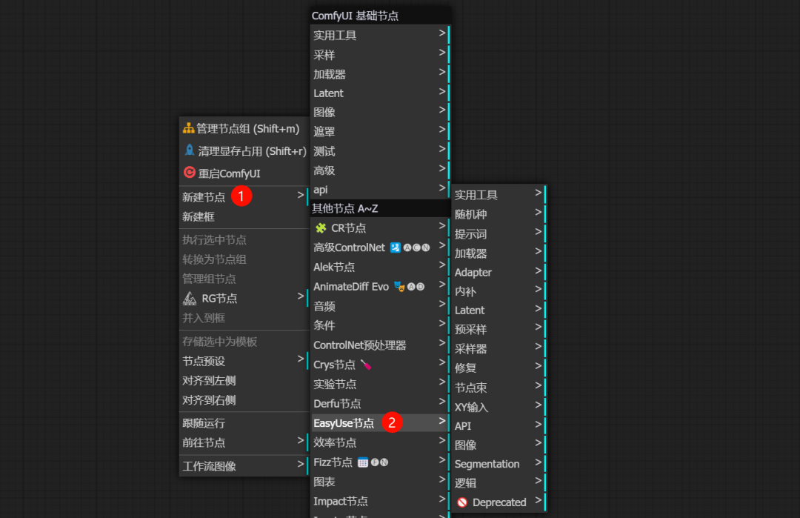This screenshot has width=800, height=518.
Task: Click the no-entry icon beside Deprecated
Action: click(461, 502)
